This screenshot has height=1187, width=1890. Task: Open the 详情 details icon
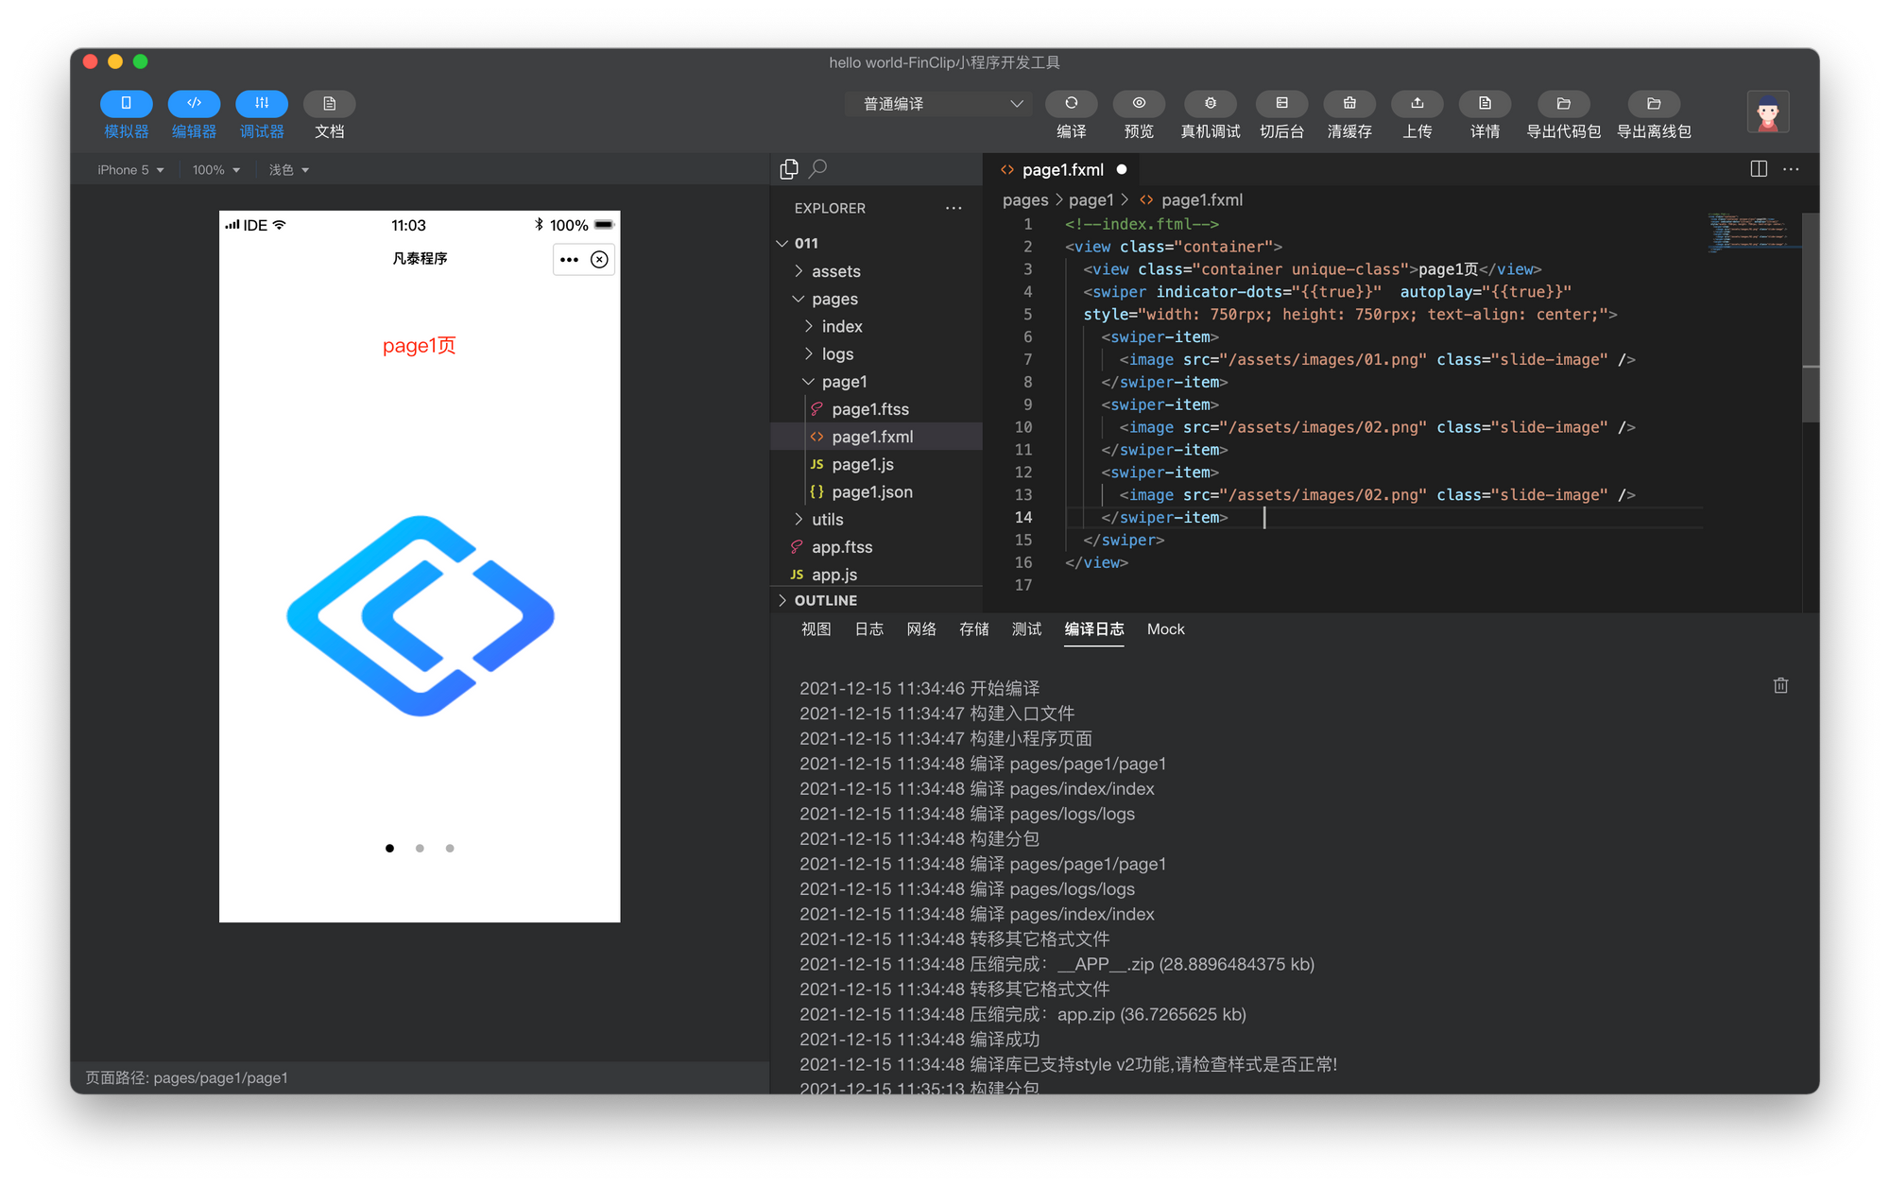(1485, 103)
